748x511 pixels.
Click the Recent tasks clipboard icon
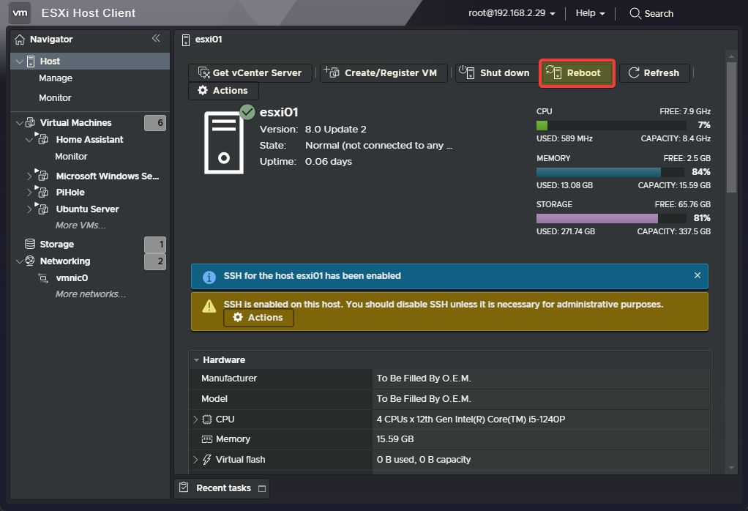184,487
